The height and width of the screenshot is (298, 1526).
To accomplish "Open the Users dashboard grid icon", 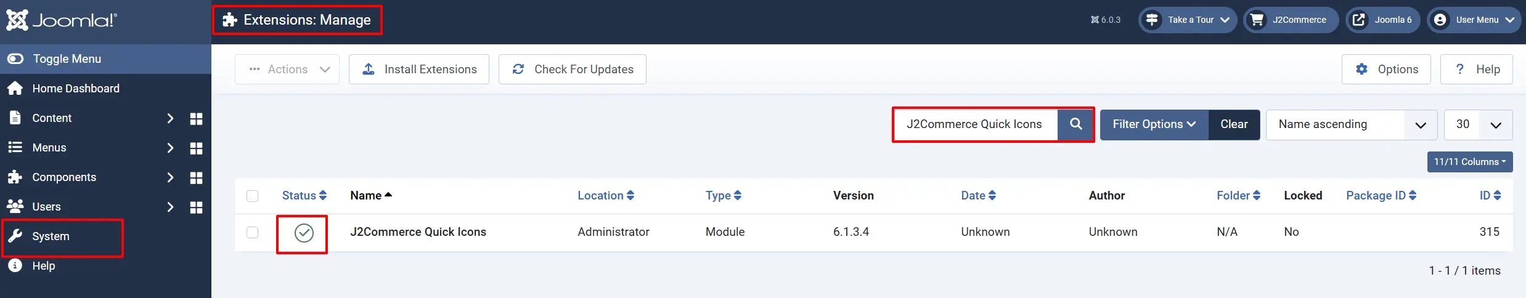I will coord(196,207).
